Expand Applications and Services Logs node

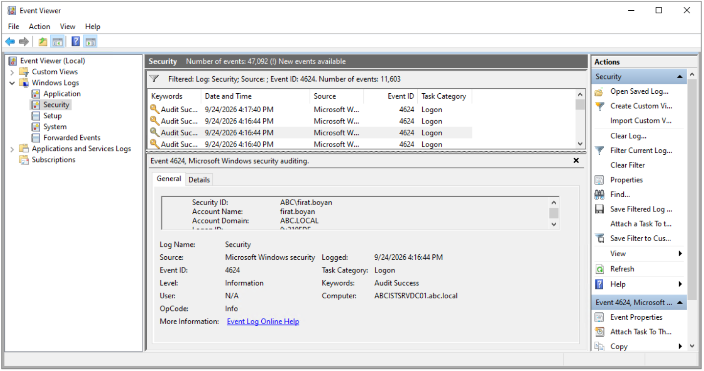pyautogui.click(x=12, y=149)
